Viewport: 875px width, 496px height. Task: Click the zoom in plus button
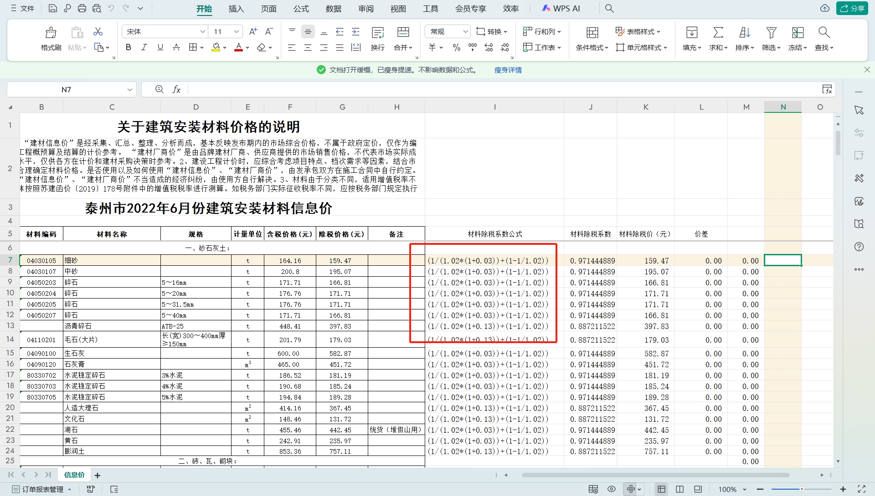[x=843, y=489]
